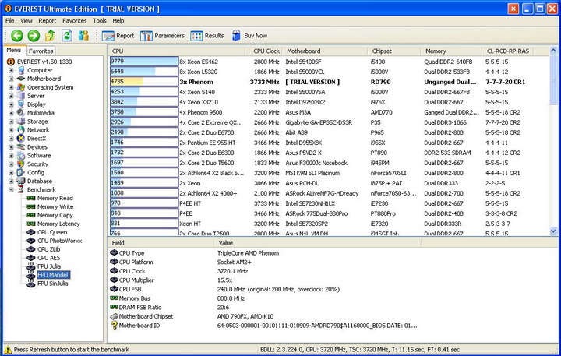The height and width of the screenshot is (356, 561).
Task: Click the Field column header
Action: (161, 243)
